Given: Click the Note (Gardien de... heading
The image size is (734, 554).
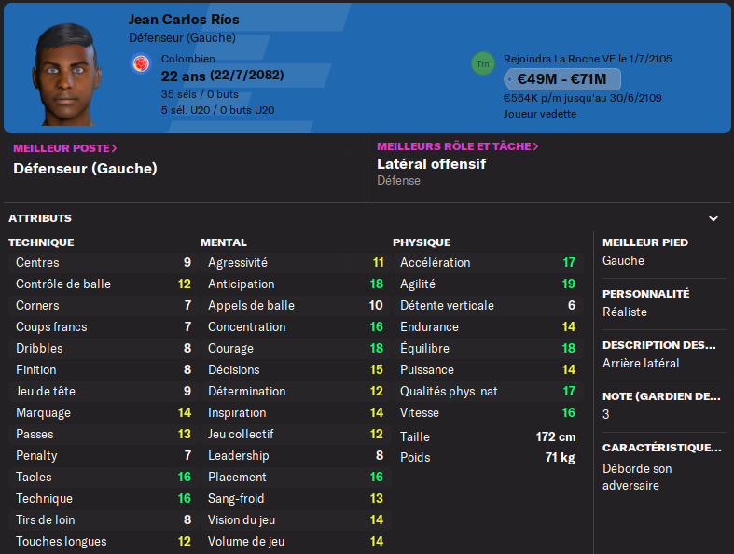Looking at the screenshot, I should [661, 396].
